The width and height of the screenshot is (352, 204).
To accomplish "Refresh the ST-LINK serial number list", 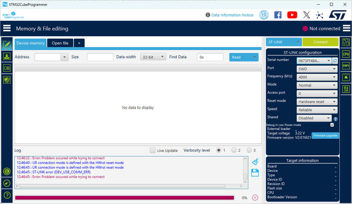I will (x=335, y=61).
